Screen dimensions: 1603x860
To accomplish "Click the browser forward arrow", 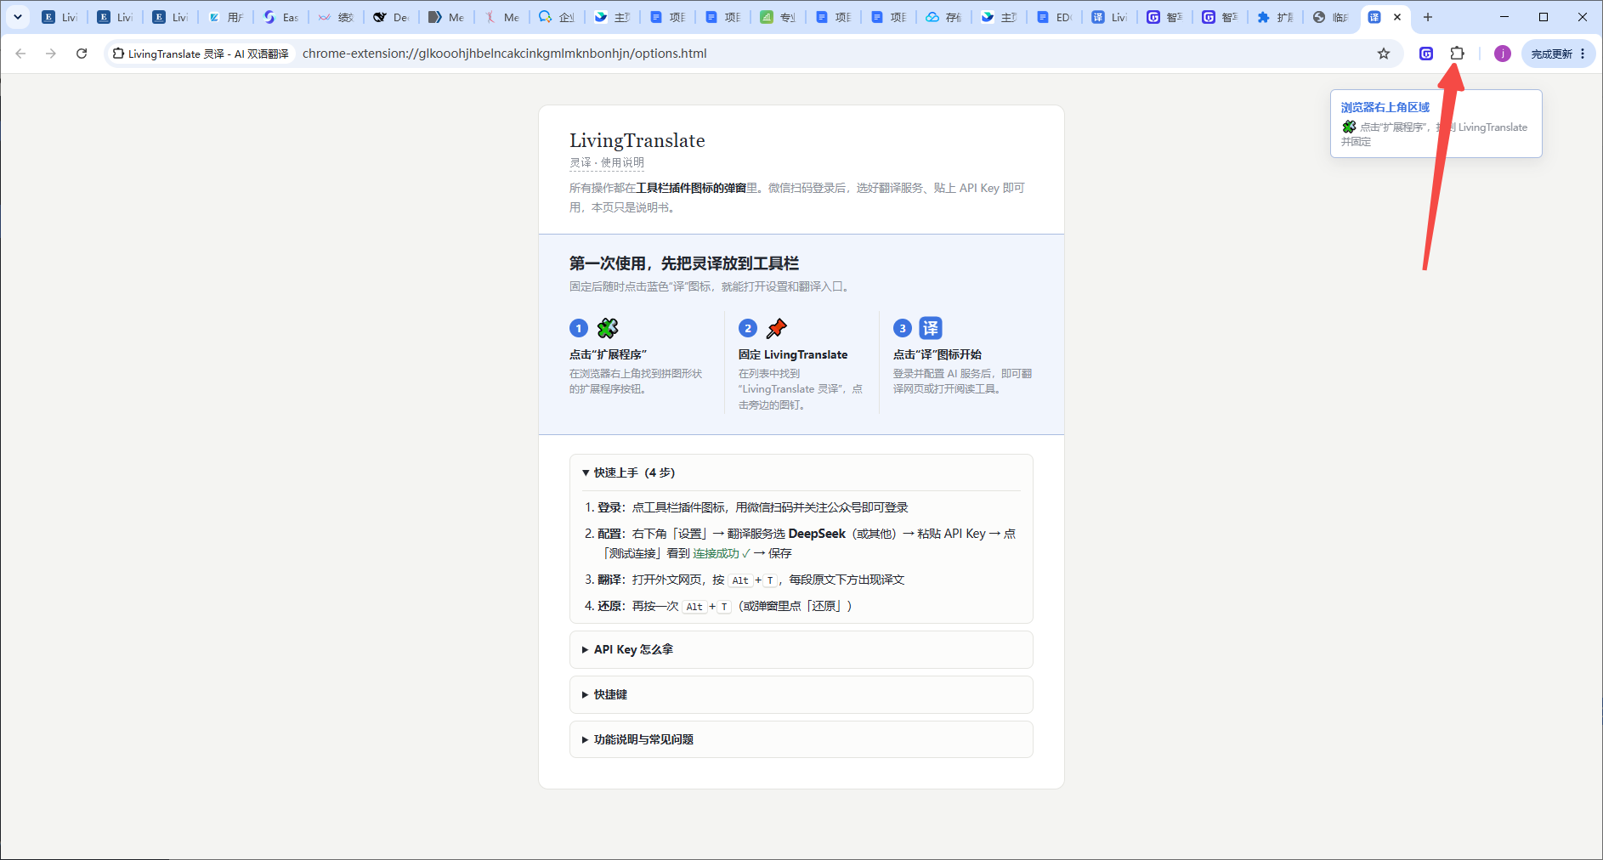I will point(51,54).
